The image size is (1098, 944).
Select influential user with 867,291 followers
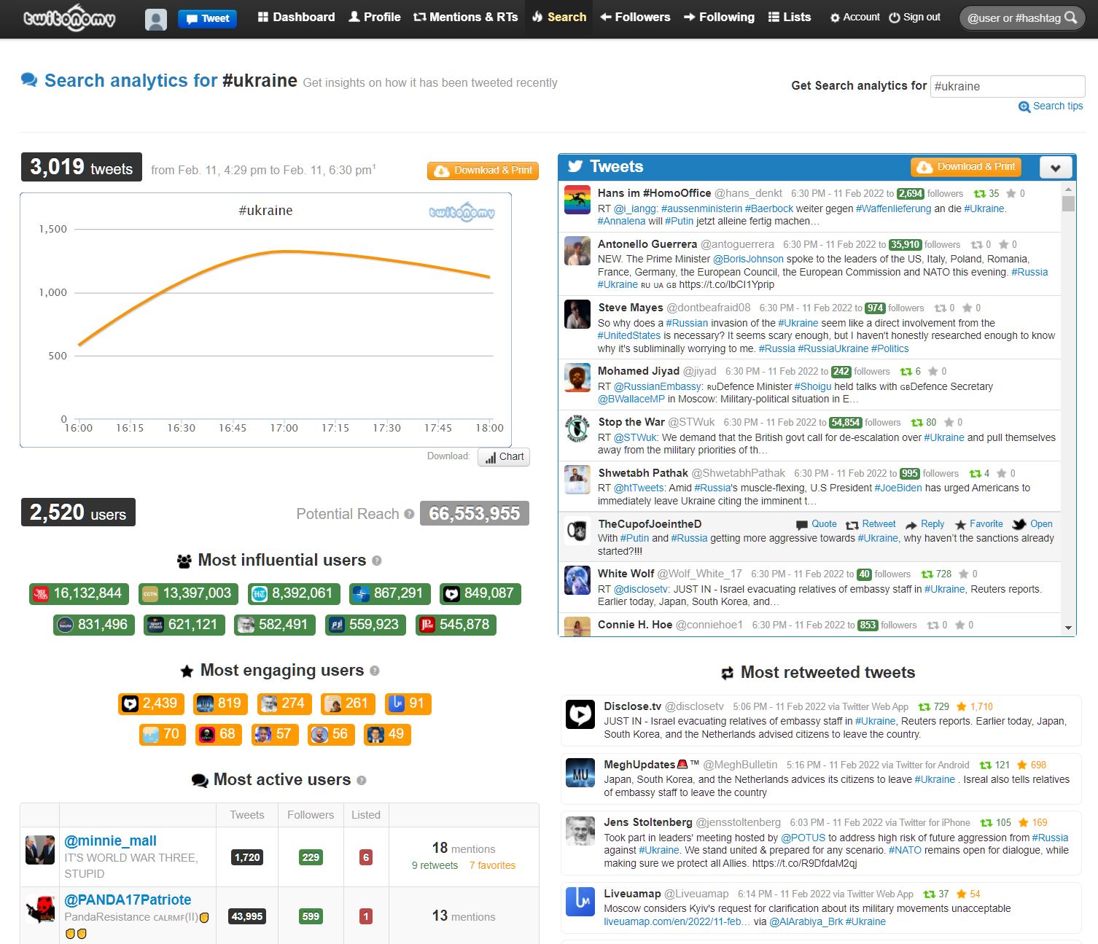click(x=390, y=593)
